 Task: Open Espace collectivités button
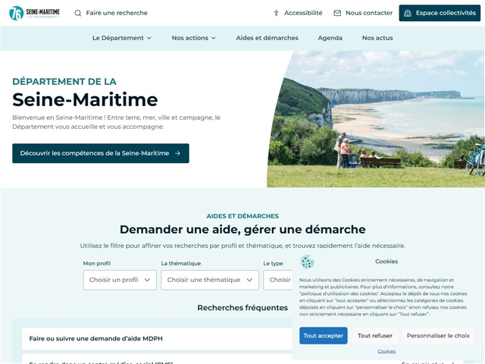440,13
